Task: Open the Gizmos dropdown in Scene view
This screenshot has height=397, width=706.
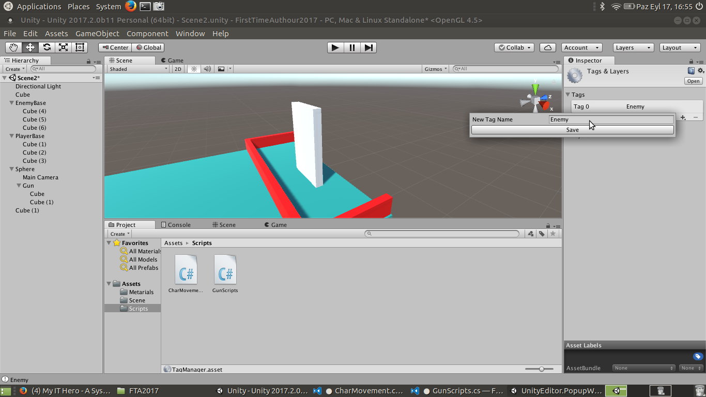Action: click(436, 69)
